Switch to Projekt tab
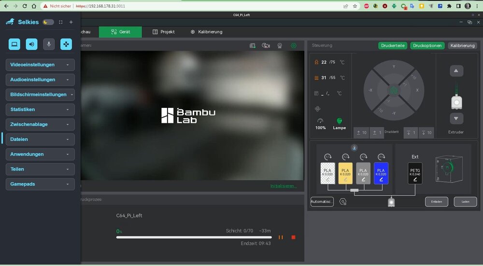 pyautogui.click(x=164, y=32)
